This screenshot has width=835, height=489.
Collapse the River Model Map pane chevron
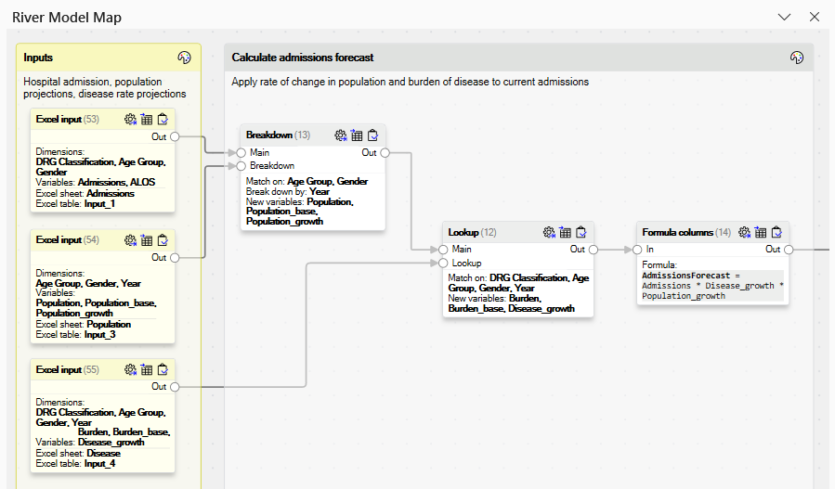click(784, 17)
